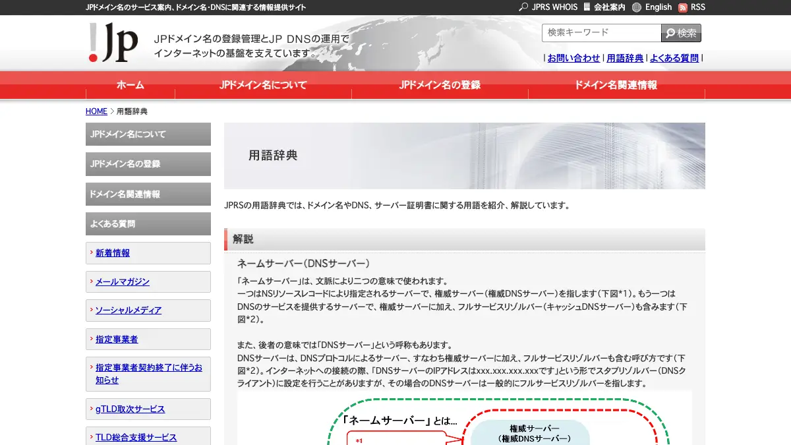This screenshot has width=791, height=445.
Task: Open the 会社案内 link
Action: [610, 7]
